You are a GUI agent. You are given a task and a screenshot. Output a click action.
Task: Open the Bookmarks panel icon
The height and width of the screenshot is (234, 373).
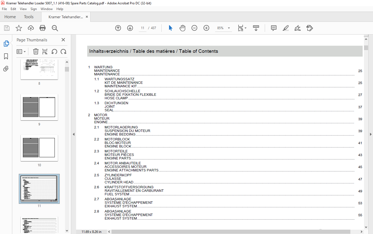(x=6, y=56)
